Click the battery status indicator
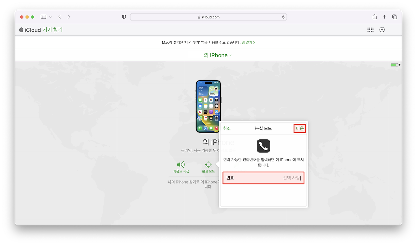The width and height of the screenshot is (417, 245). (x=395, y=65)
